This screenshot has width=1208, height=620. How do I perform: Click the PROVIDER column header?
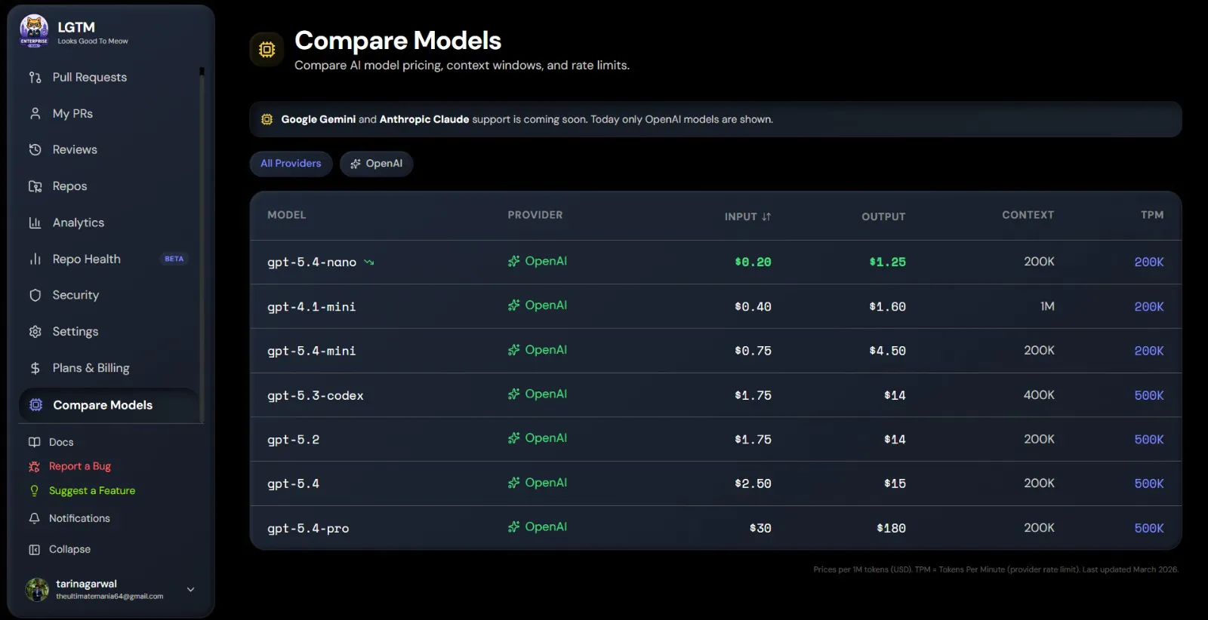(535, 215)
